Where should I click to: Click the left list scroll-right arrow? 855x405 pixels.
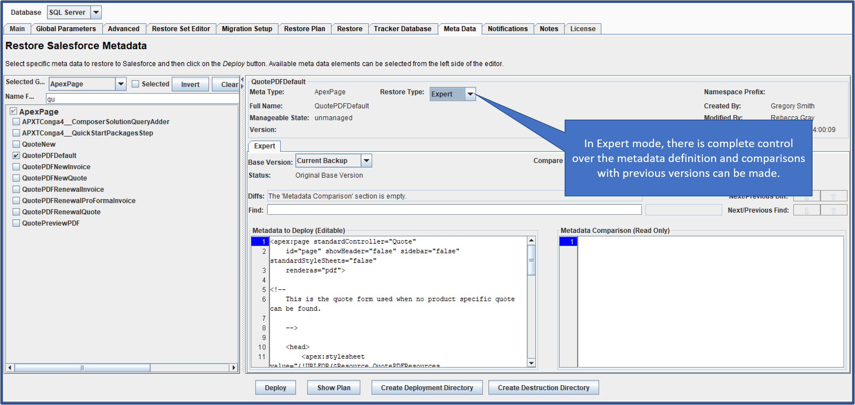pos(233,368)
